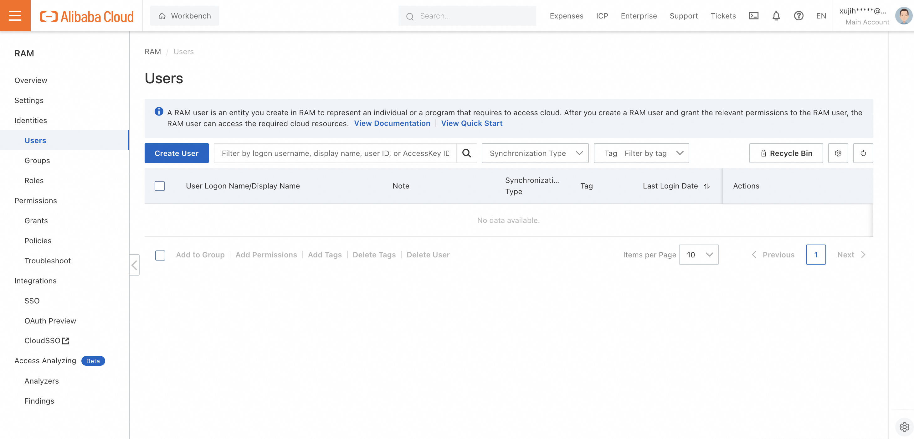
Task: Open SSO settings page
Action: (32, 301)
